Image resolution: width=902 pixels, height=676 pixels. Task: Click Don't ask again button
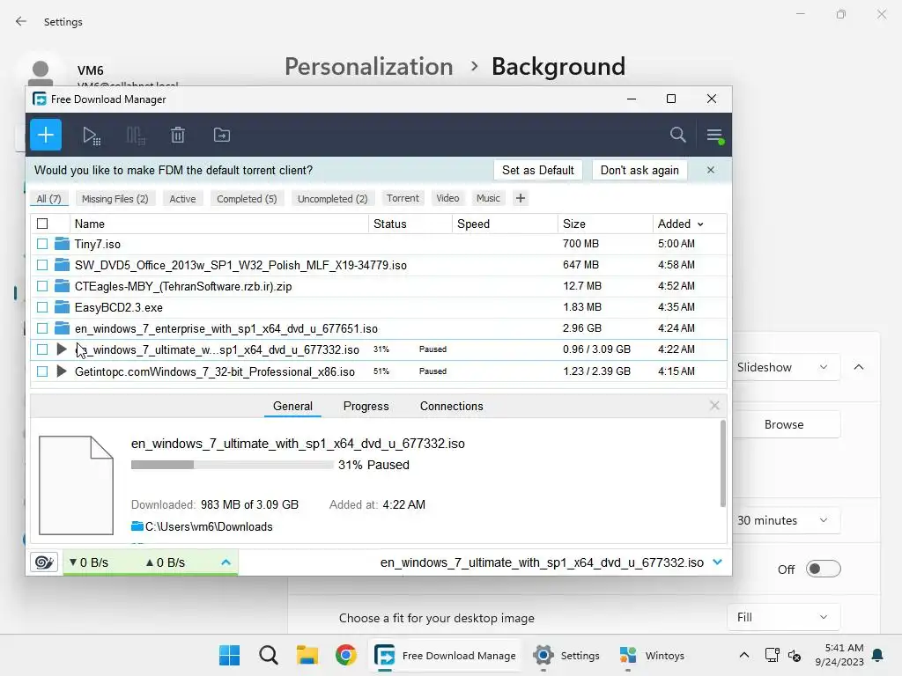pyautogui.click(x=640, y=170)
